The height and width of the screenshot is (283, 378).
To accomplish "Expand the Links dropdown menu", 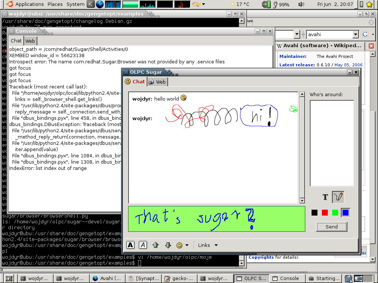I will 208,245.
